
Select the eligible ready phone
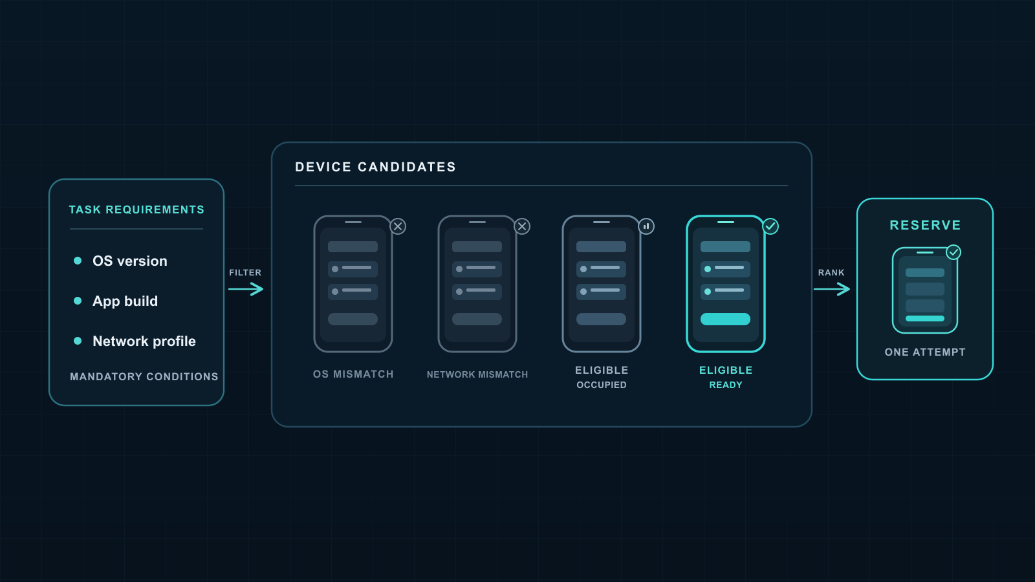point(726,284)
